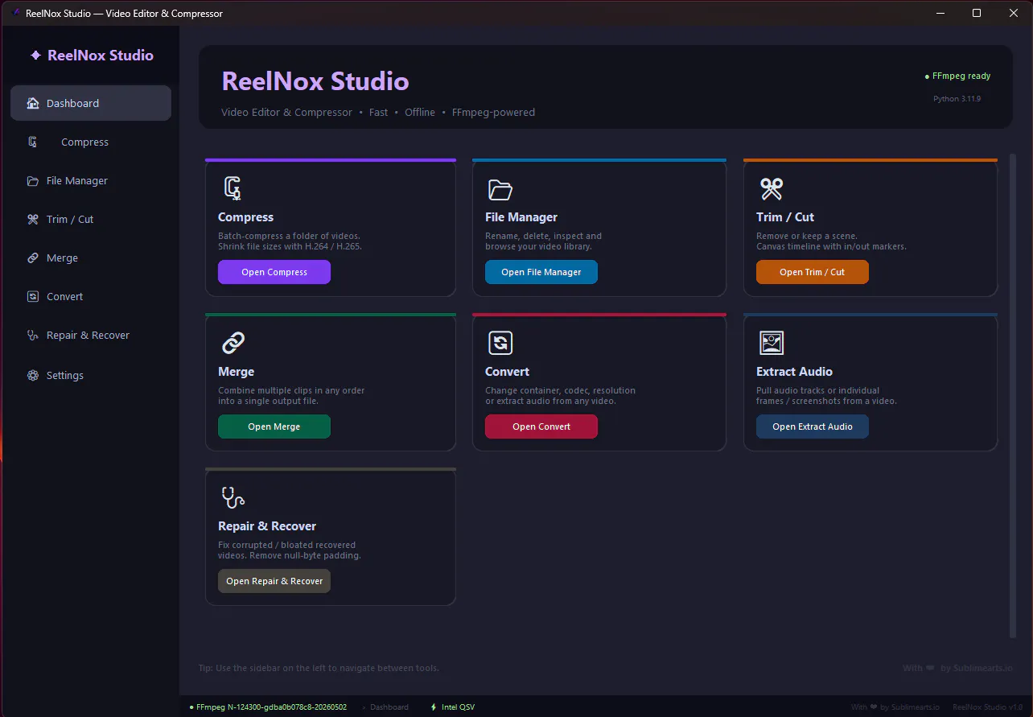Click the Open Repair & Recover button
The width and height of the screenshot is (1033, 717).
click(274, 581)
